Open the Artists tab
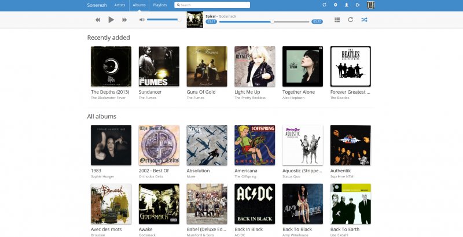This screenshot has height=237, width=463. (x=120, y=5)
